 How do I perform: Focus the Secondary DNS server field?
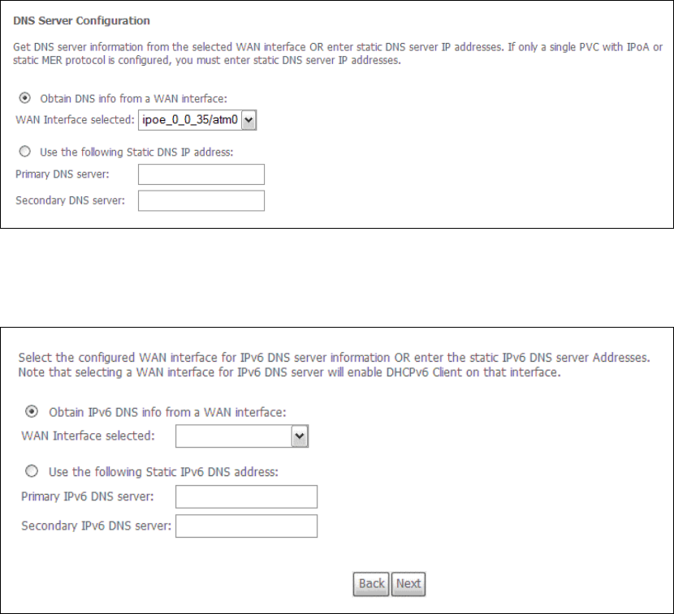click(201, 200)
